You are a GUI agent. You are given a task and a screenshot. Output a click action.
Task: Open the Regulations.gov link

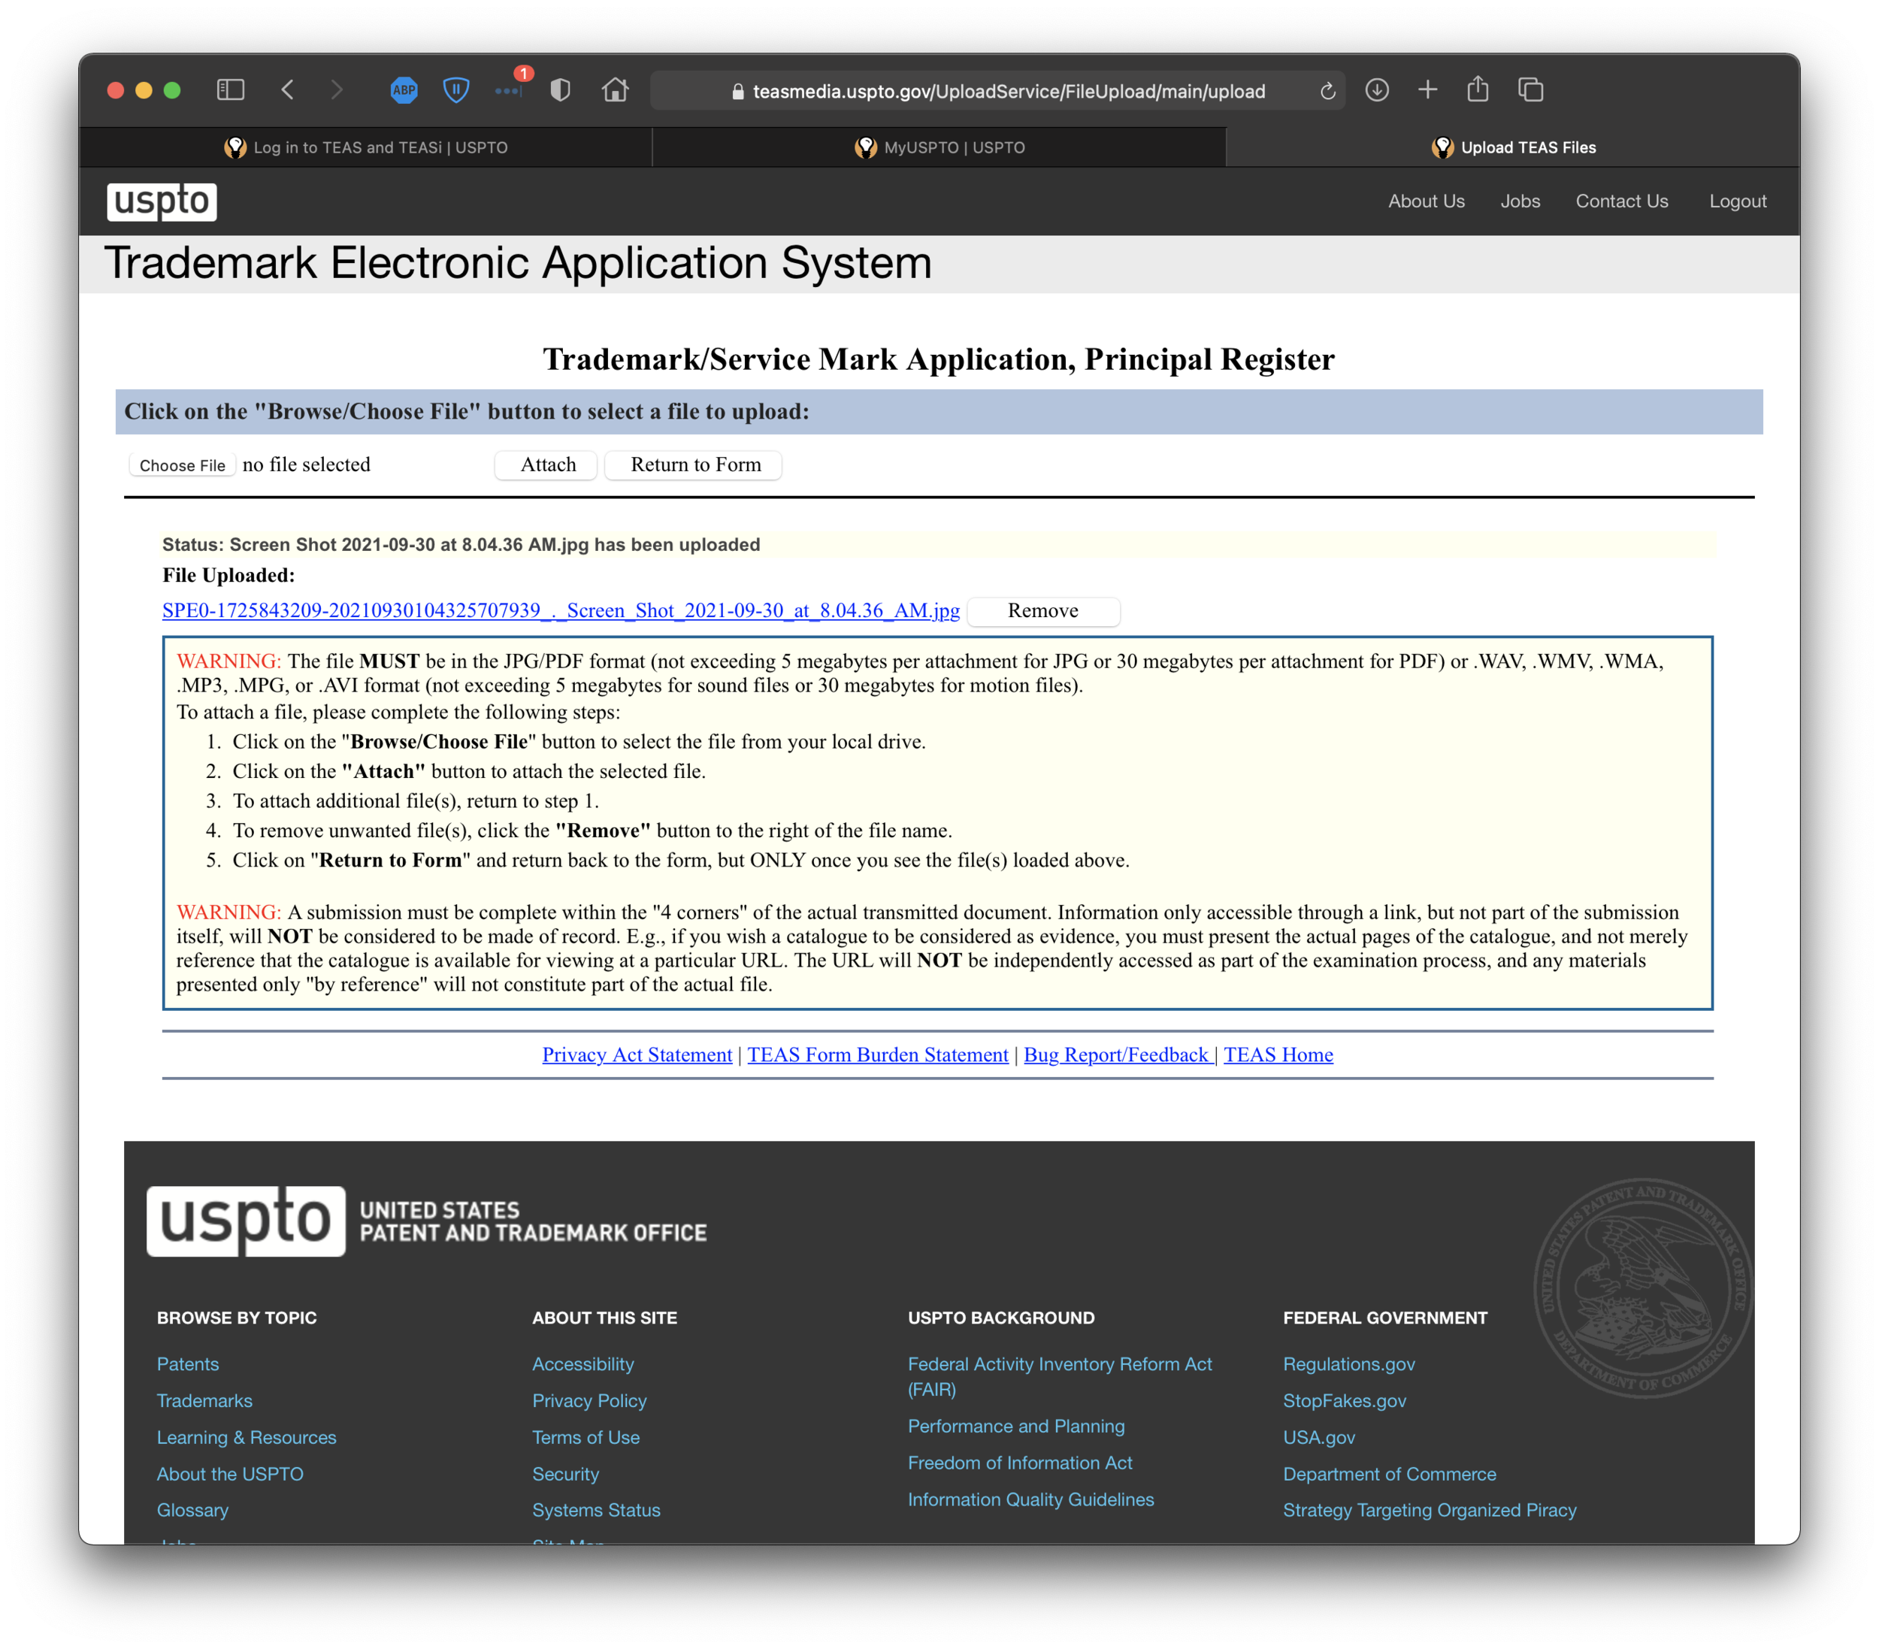coord(1348,1364)
